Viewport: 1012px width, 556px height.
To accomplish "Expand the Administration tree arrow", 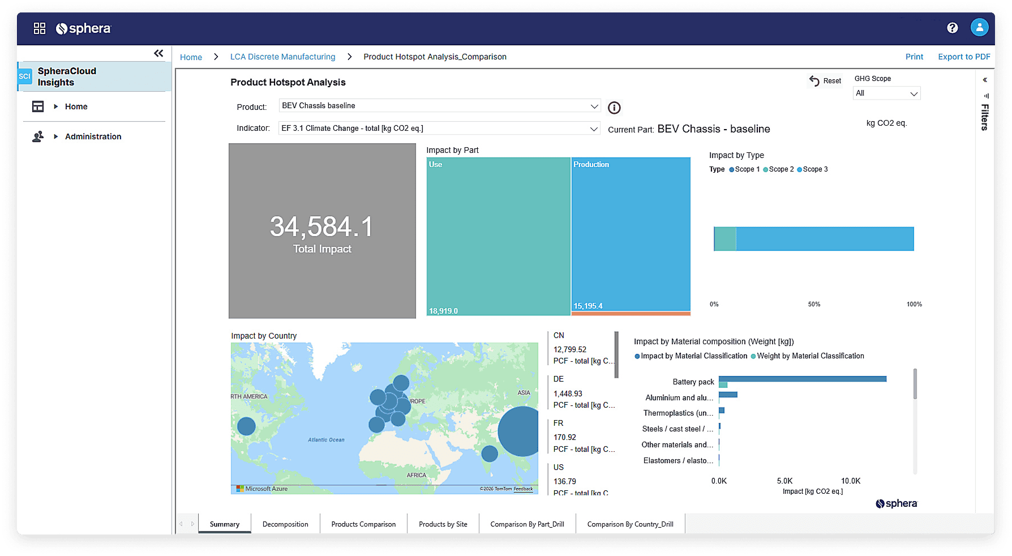I will [55, 136].
